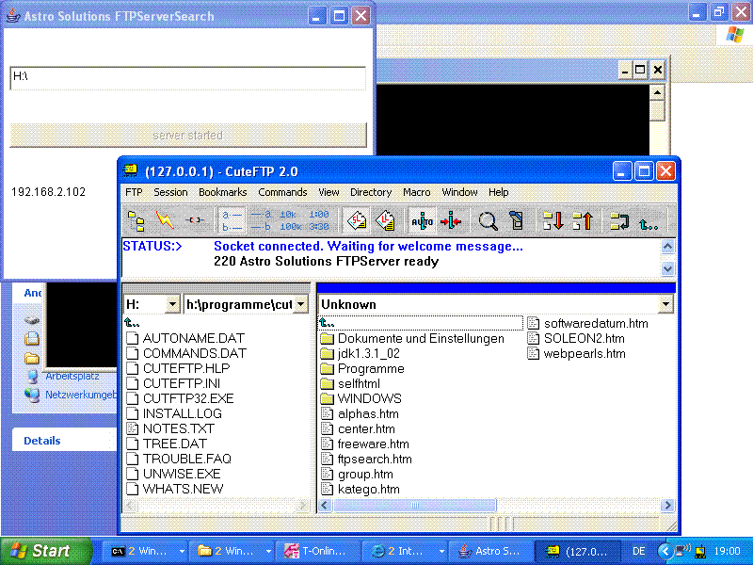Viewport: 753px width, 565px height.
Task: Enable AUTO transfer mode icon
Action: (422, 220)
